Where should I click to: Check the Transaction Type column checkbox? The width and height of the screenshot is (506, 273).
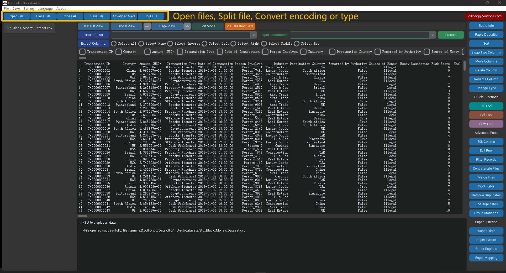[x=180, y=52]
